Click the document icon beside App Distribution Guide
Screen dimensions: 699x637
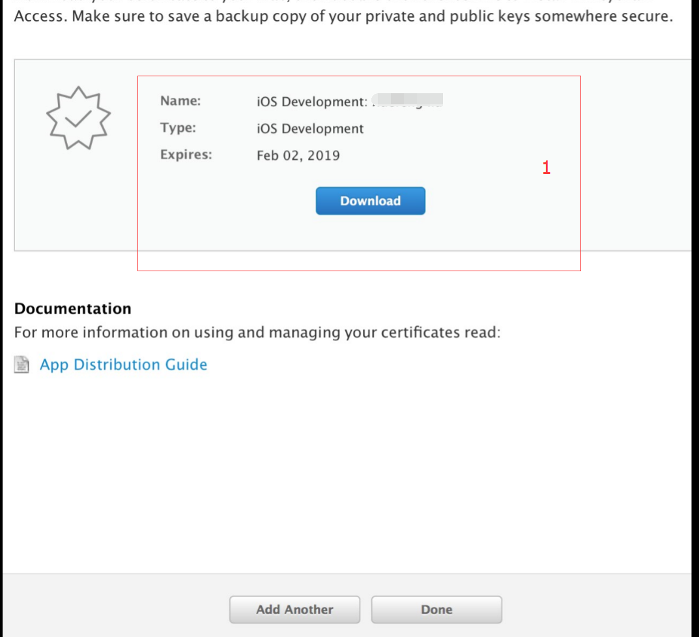(x=22, y=365)
